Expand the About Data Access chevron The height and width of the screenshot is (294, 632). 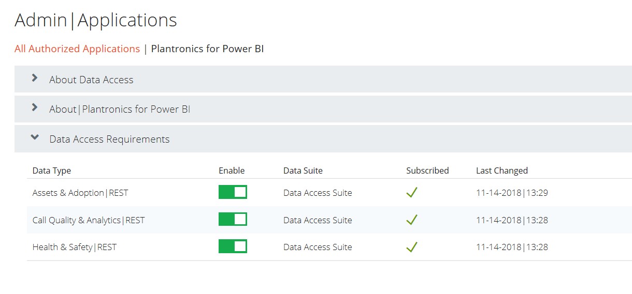click(x=35, y=78)
